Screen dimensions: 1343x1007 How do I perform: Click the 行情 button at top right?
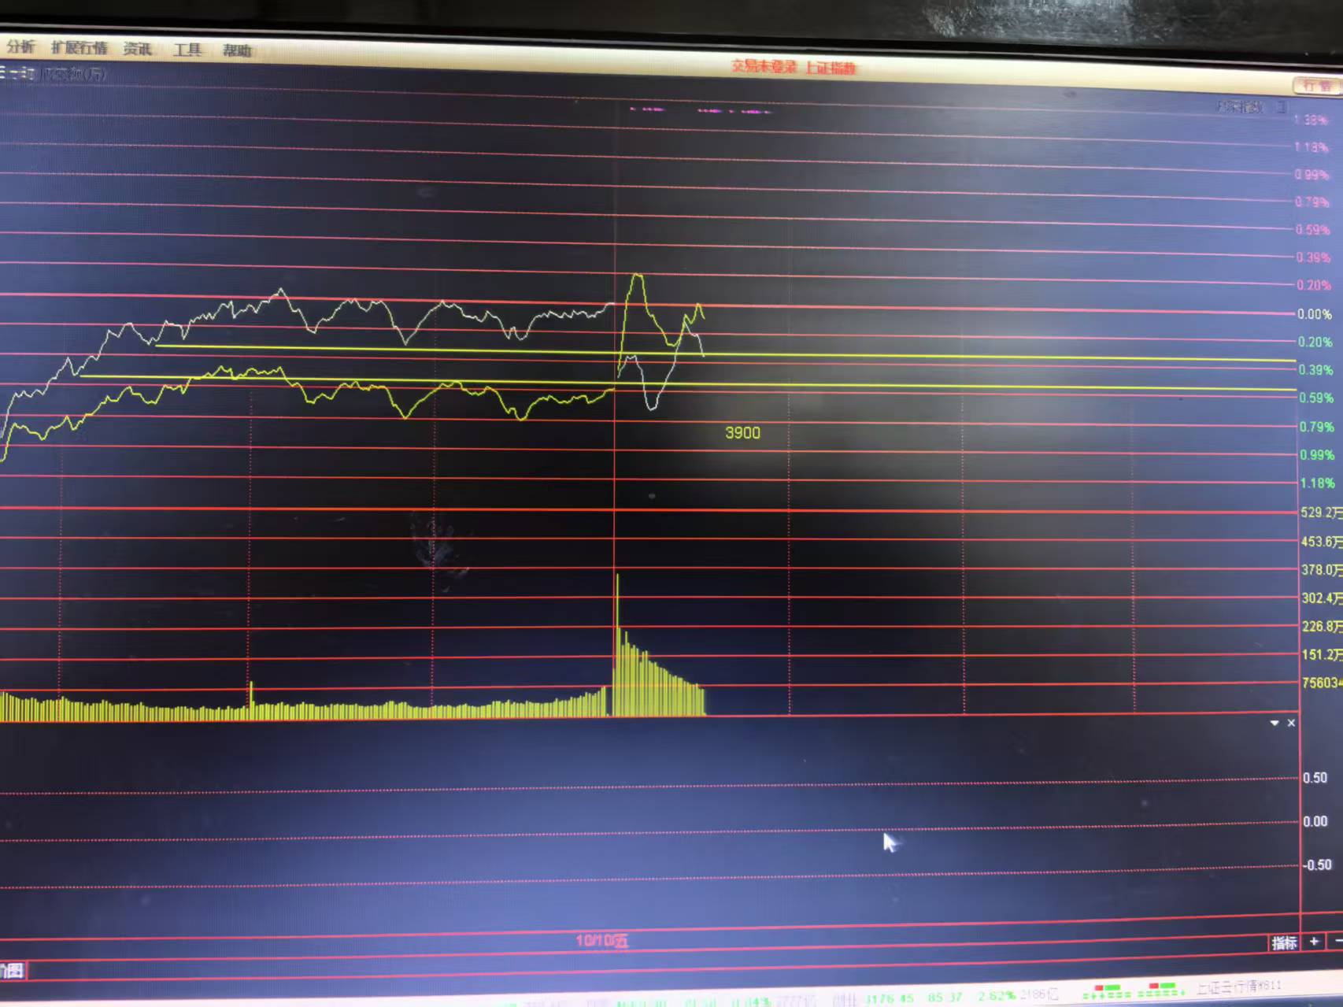click(1316, 86)
